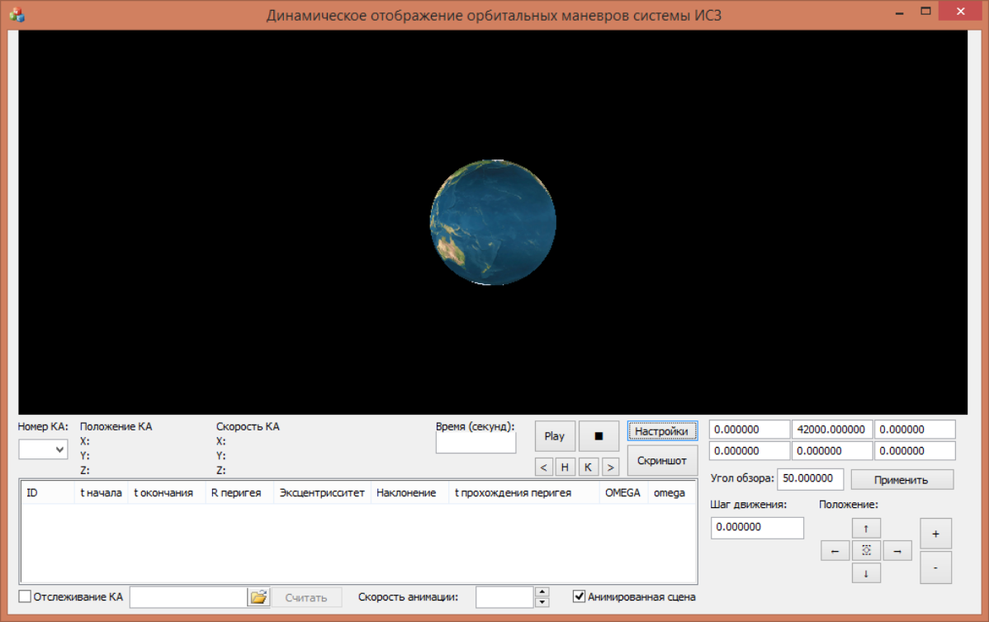Click the OMEGA column header
Screen dimensions: 989x622
[x=622, y=493]
